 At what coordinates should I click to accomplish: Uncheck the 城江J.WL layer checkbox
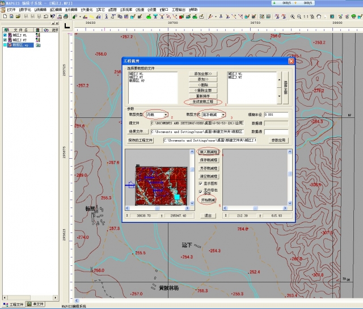click(6, 35)
